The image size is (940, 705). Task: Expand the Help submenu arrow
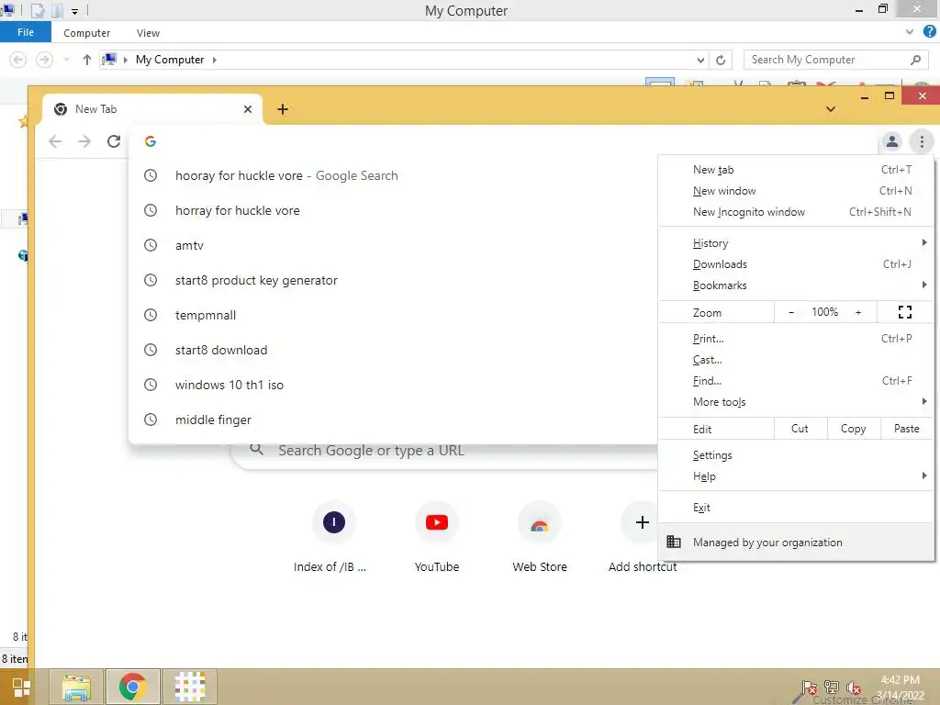923,476
